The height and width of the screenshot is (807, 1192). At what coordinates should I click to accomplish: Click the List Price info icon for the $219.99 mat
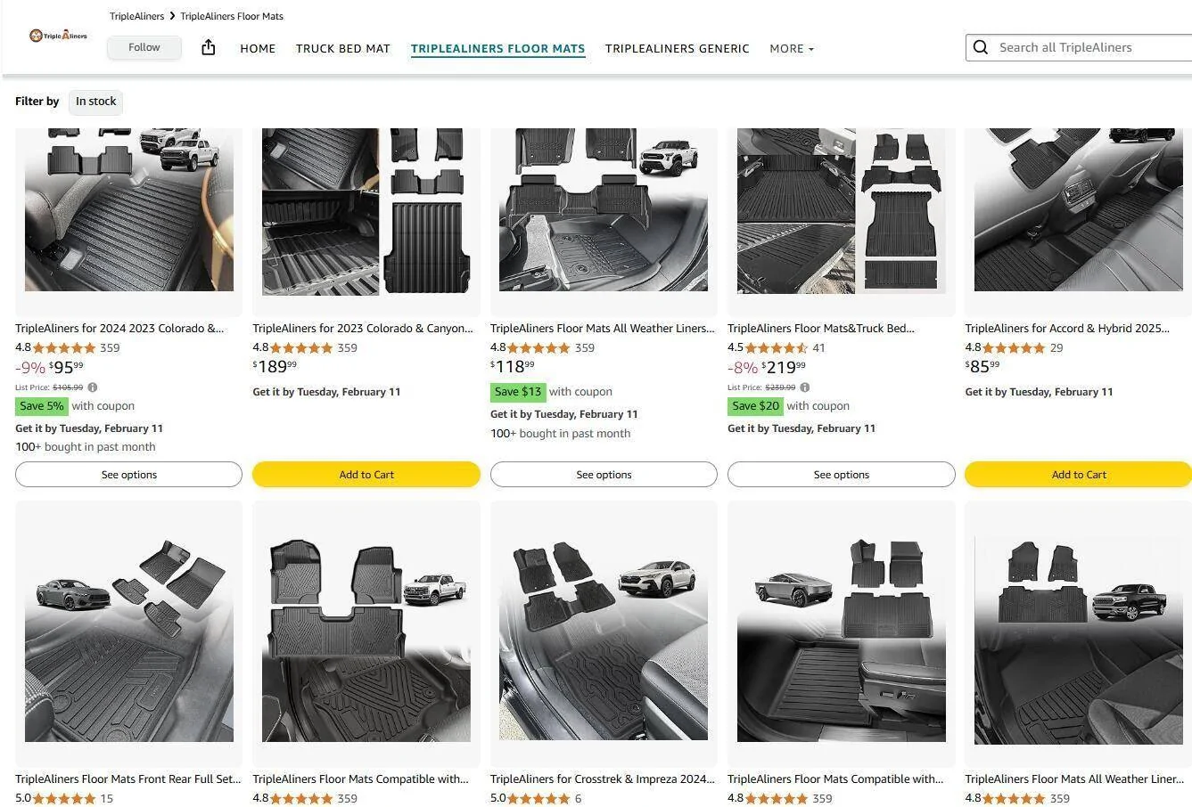tap(805, 387)
